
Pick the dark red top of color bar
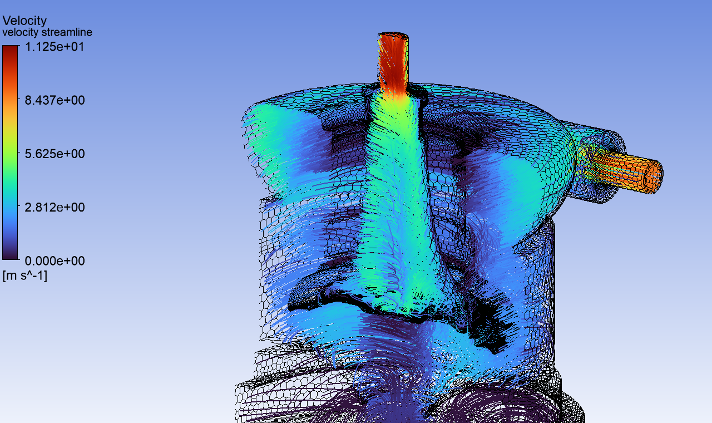[x=10, y=50]
